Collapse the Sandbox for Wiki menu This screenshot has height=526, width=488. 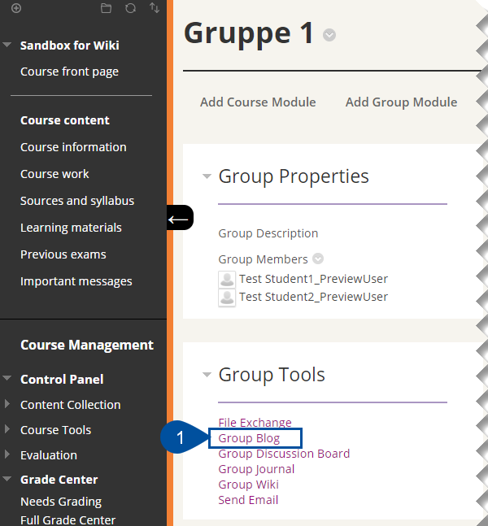click(7, 45)
